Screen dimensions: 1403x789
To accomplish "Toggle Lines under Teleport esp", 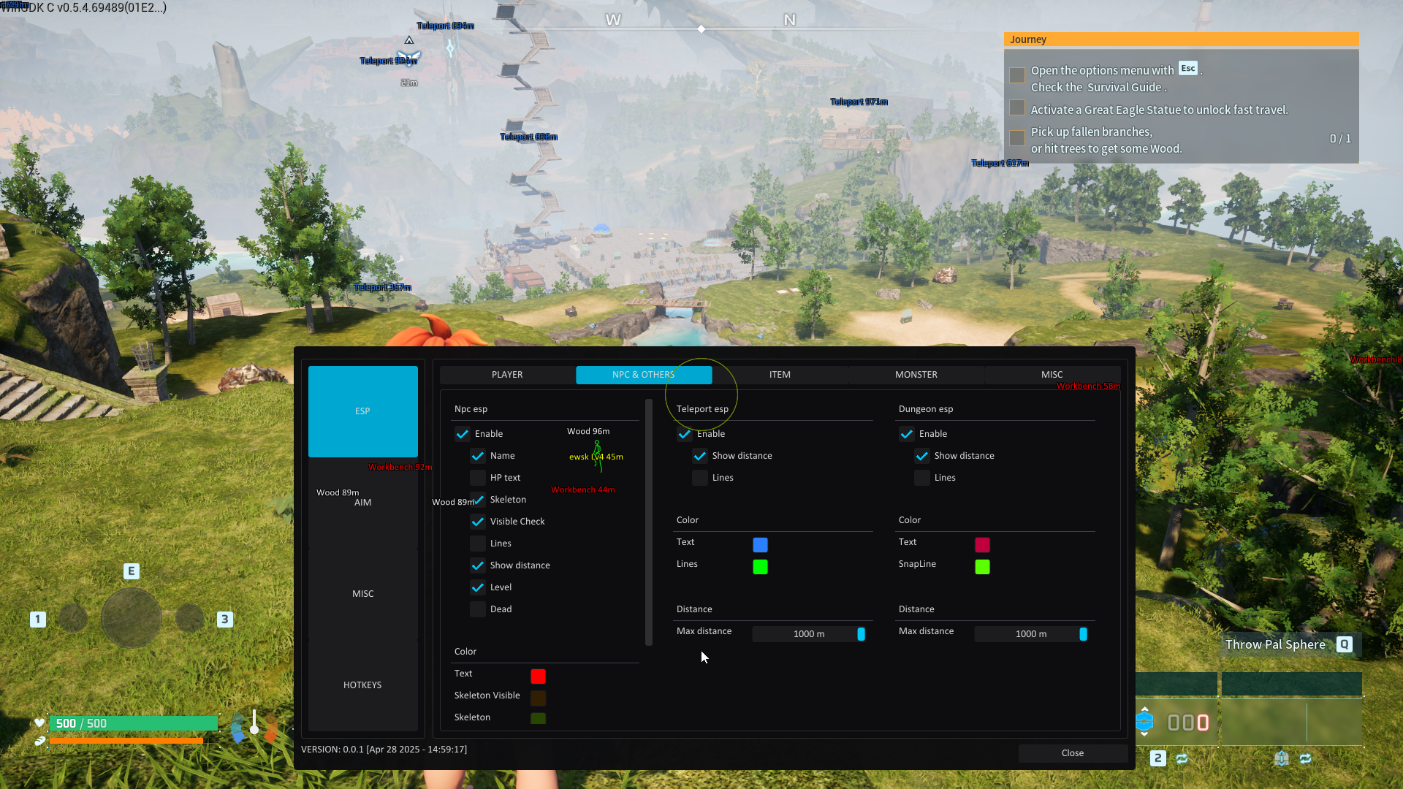I will click(x=700, y=478).
